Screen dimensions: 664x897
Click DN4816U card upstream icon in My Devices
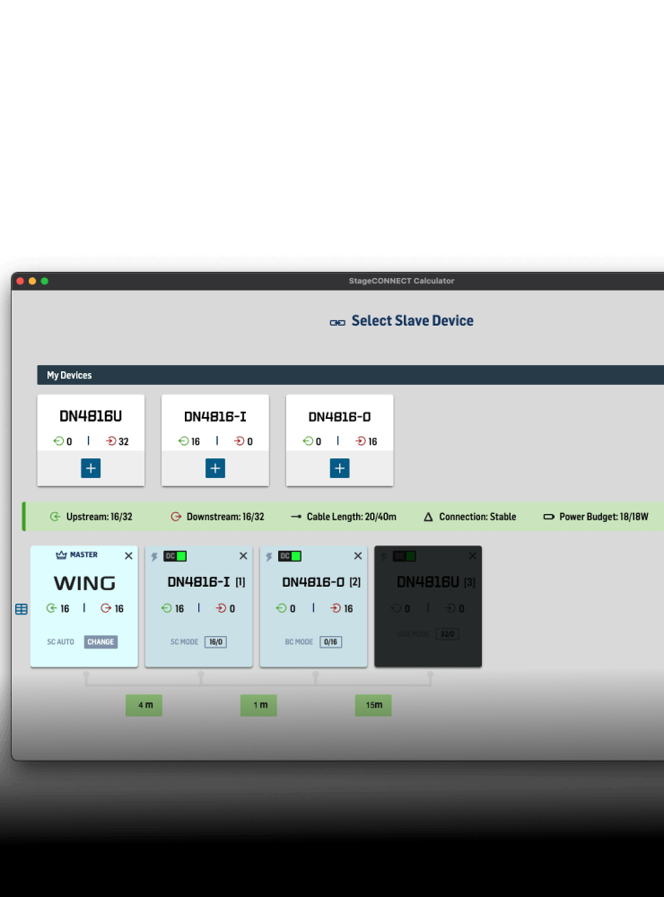coord(58,441)
